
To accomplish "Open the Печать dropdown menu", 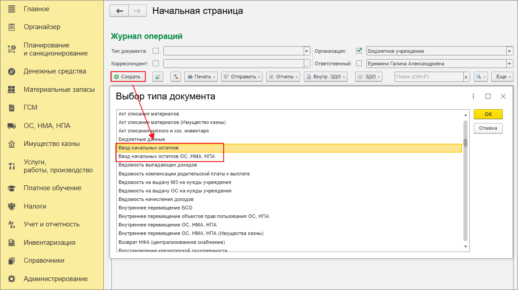I will click(201, 77).
